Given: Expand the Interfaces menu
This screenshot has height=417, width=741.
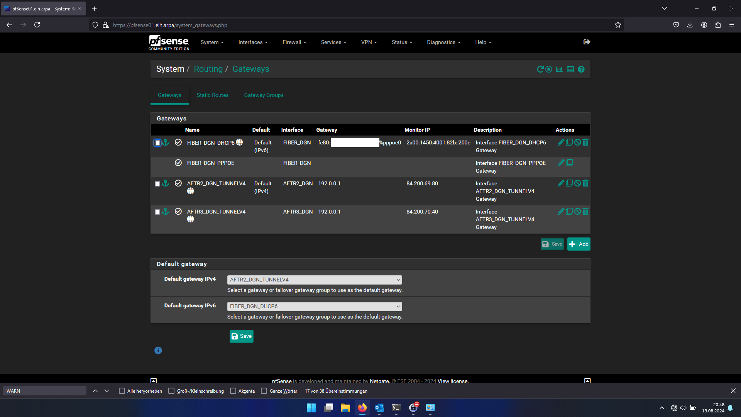Looking at the screenshot, I should (x=253, y=42).
